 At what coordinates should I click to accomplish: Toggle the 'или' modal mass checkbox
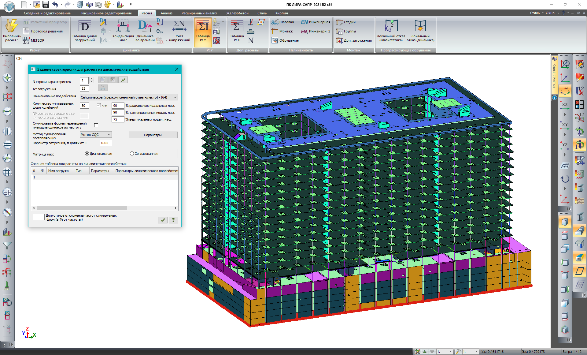pos(99,105)
